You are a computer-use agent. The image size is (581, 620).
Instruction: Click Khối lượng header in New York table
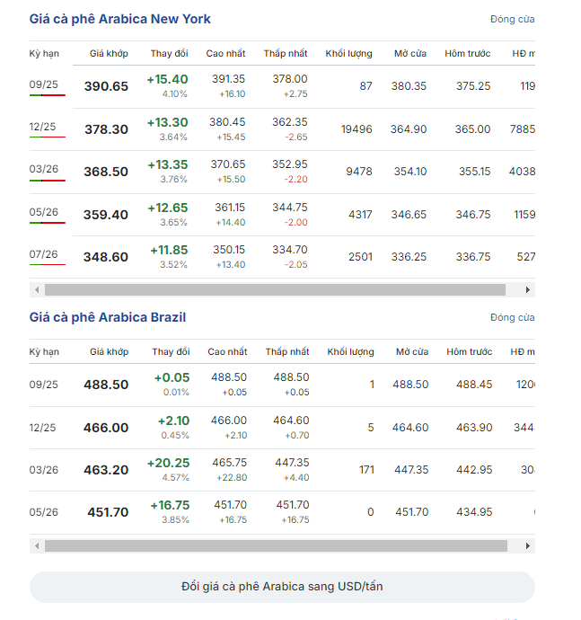(348, 53)
